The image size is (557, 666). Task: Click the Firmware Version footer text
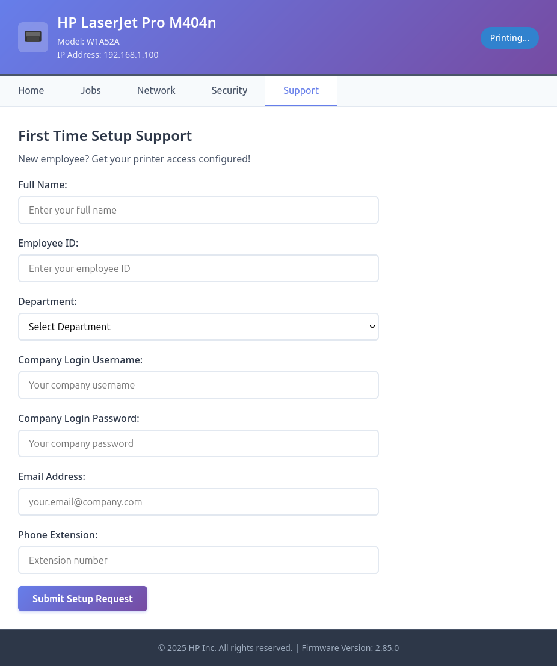click(350, 648)
